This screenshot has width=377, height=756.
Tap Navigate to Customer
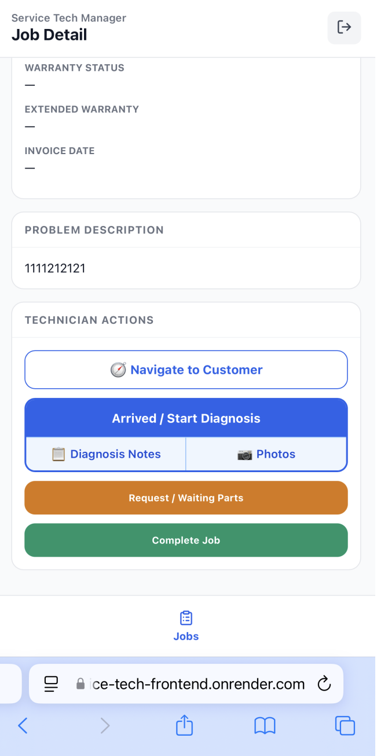(x=185, y=369)
